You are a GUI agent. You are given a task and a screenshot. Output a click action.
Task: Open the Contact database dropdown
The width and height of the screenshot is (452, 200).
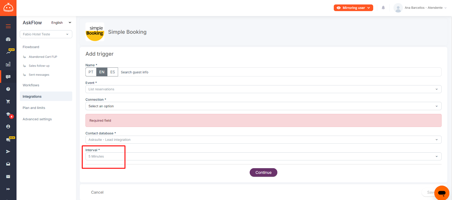tap(263, 140)
